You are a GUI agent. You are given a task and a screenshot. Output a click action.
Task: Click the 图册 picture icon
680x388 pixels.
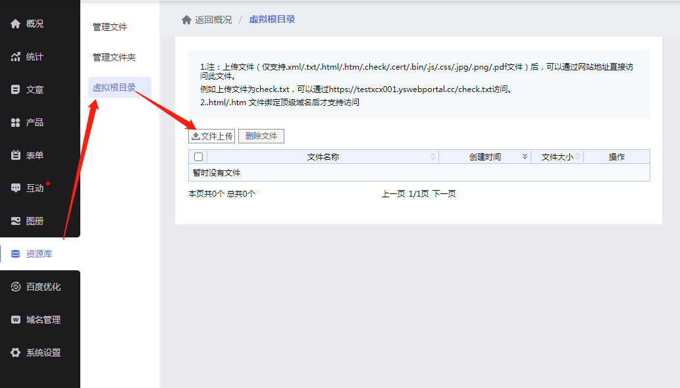(16, 221)
